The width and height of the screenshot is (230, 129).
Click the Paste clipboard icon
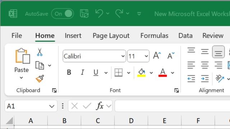pos(23,56)
